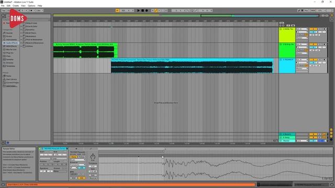Viewport: 335px width, 188px height.
Task: Fold the yellow track 1 header
Action: coord(281,29)
